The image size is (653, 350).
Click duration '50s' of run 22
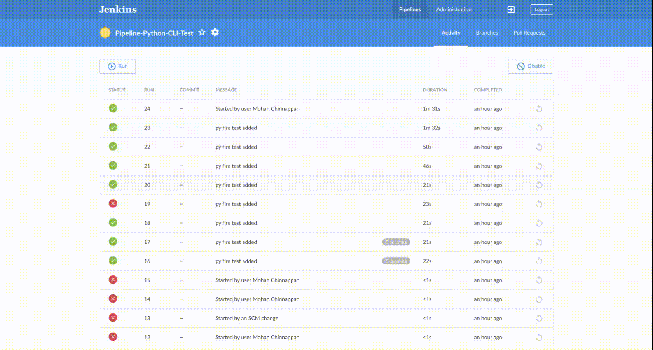(x=427, y=147)
